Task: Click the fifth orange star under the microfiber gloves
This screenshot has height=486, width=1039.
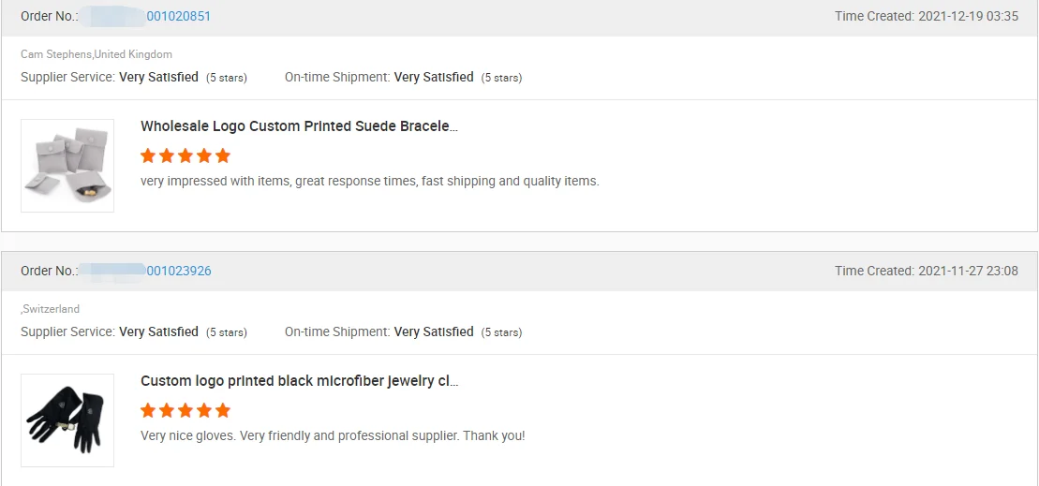Action: coord(222,410)
